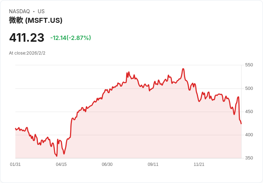Select the 11/21 date on the x-axis
This screenshot has width=263, height=183.
(199, 164)
